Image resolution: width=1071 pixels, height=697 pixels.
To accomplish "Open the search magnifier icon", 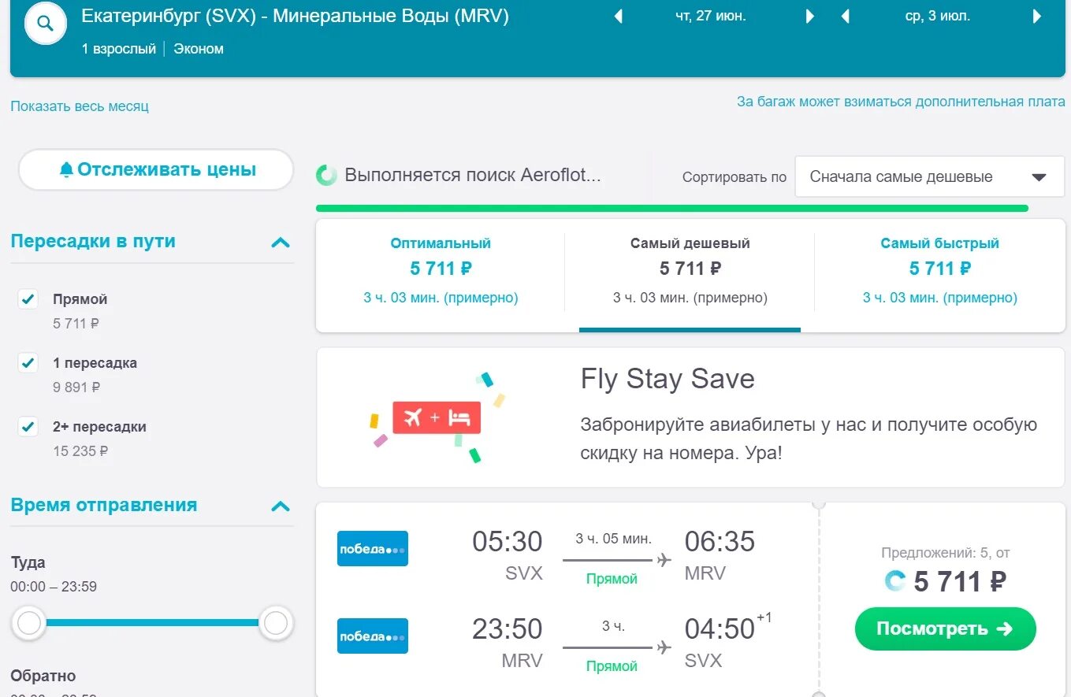I will [x=46, y=24].
